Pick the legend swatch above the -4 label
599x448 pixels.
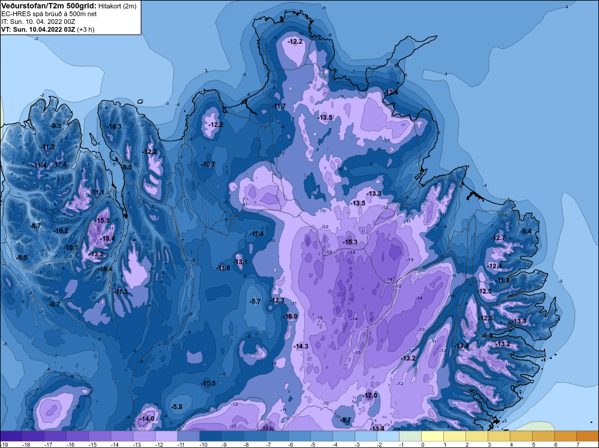tap(344, 436)
